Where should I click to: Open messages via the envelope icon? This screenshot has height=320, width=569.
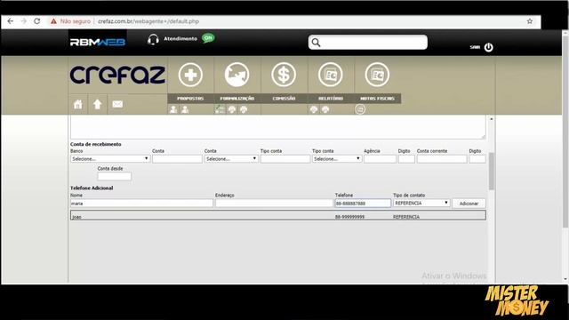point(117,105)
